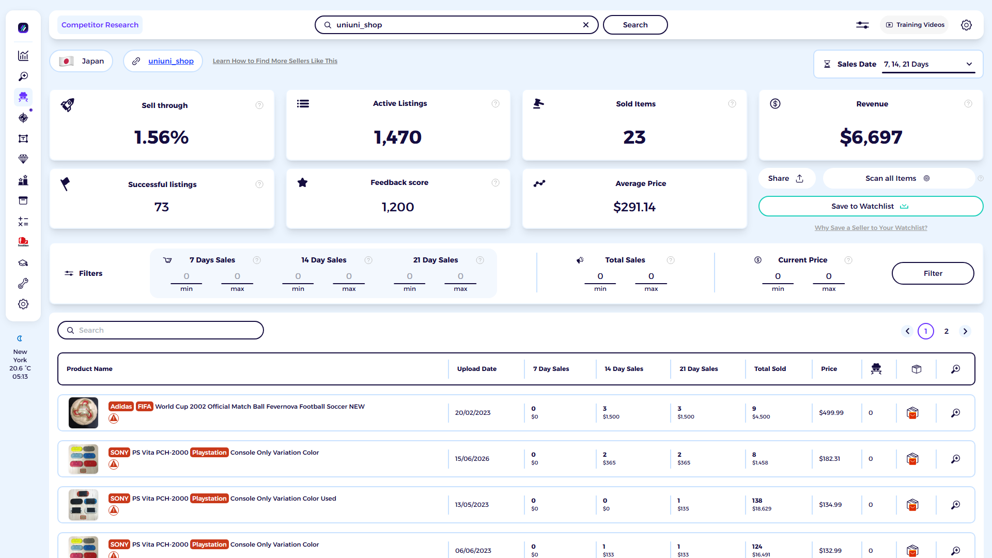Click the 14 Day Sales max field
The image size is (992, 558).
coord(349,277)
